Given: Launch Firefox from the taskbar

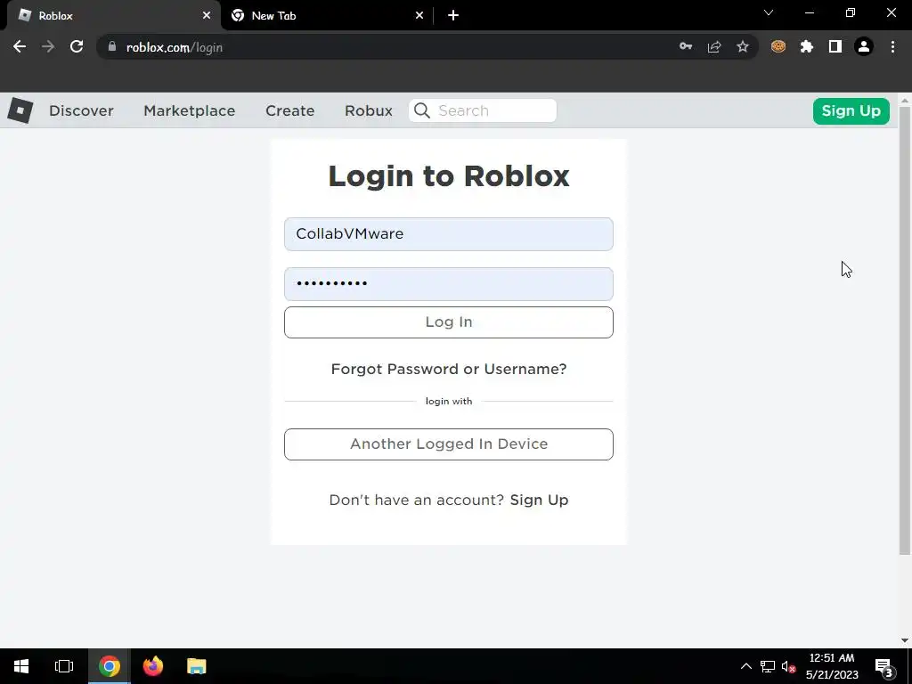Looking at the screenshot, I should coord(153,666).
